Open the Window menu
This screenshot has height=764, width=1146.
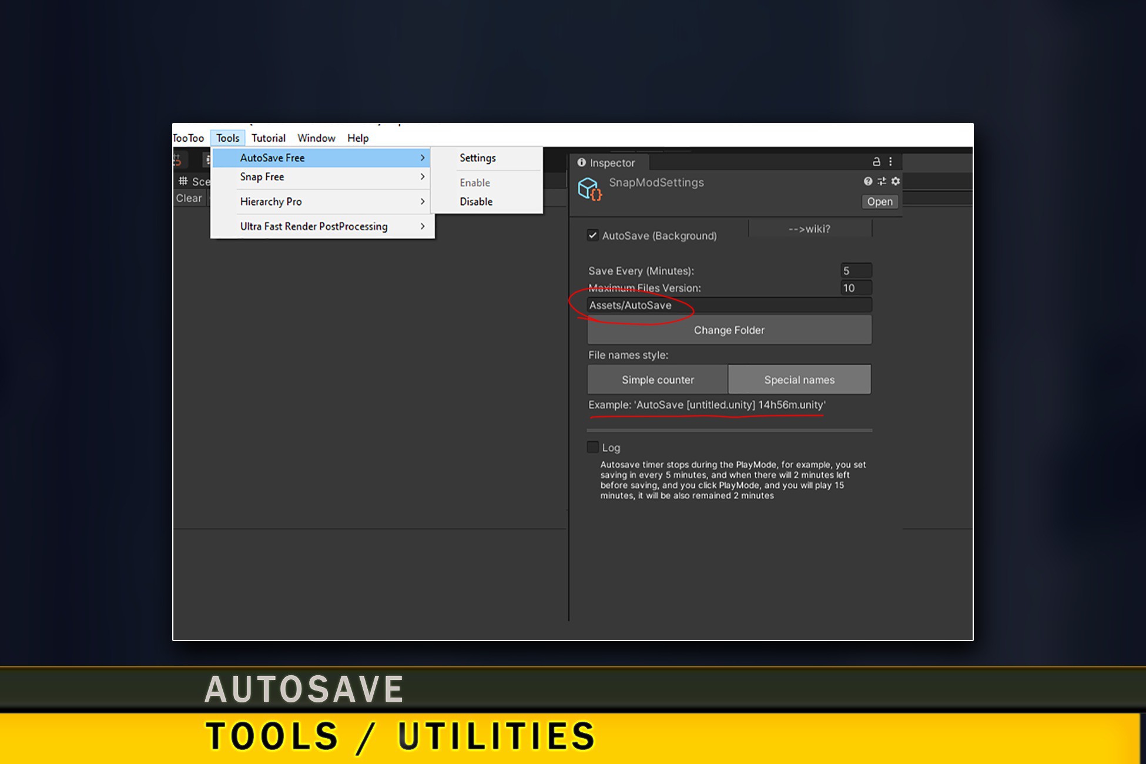tap(316, 138)
